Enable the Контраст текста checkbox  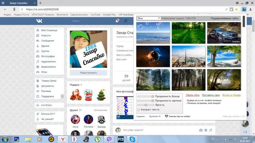[139, 110]
